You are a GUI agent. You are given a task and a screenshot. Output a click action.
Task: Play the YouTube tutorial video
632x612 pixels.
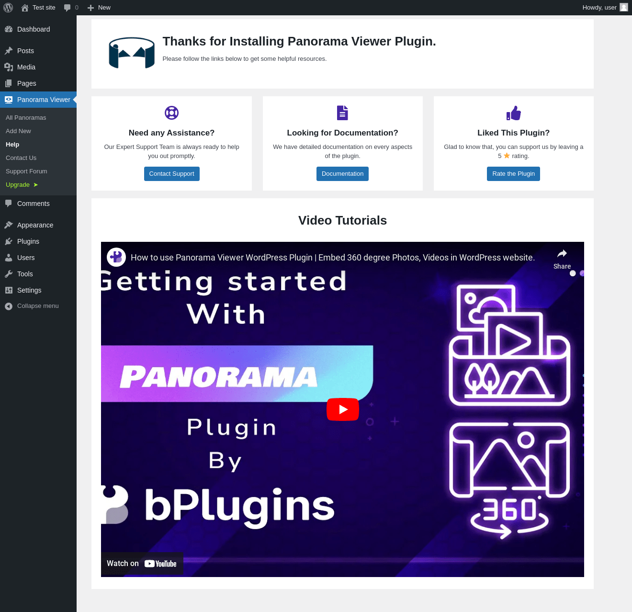tap(343, 409)
